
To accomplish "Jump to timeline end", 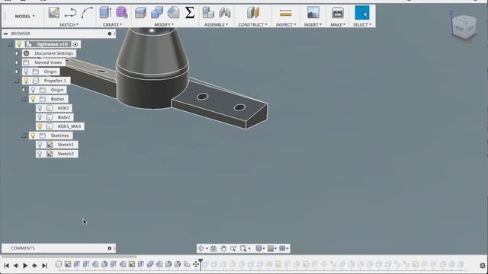I will (44, 266).
